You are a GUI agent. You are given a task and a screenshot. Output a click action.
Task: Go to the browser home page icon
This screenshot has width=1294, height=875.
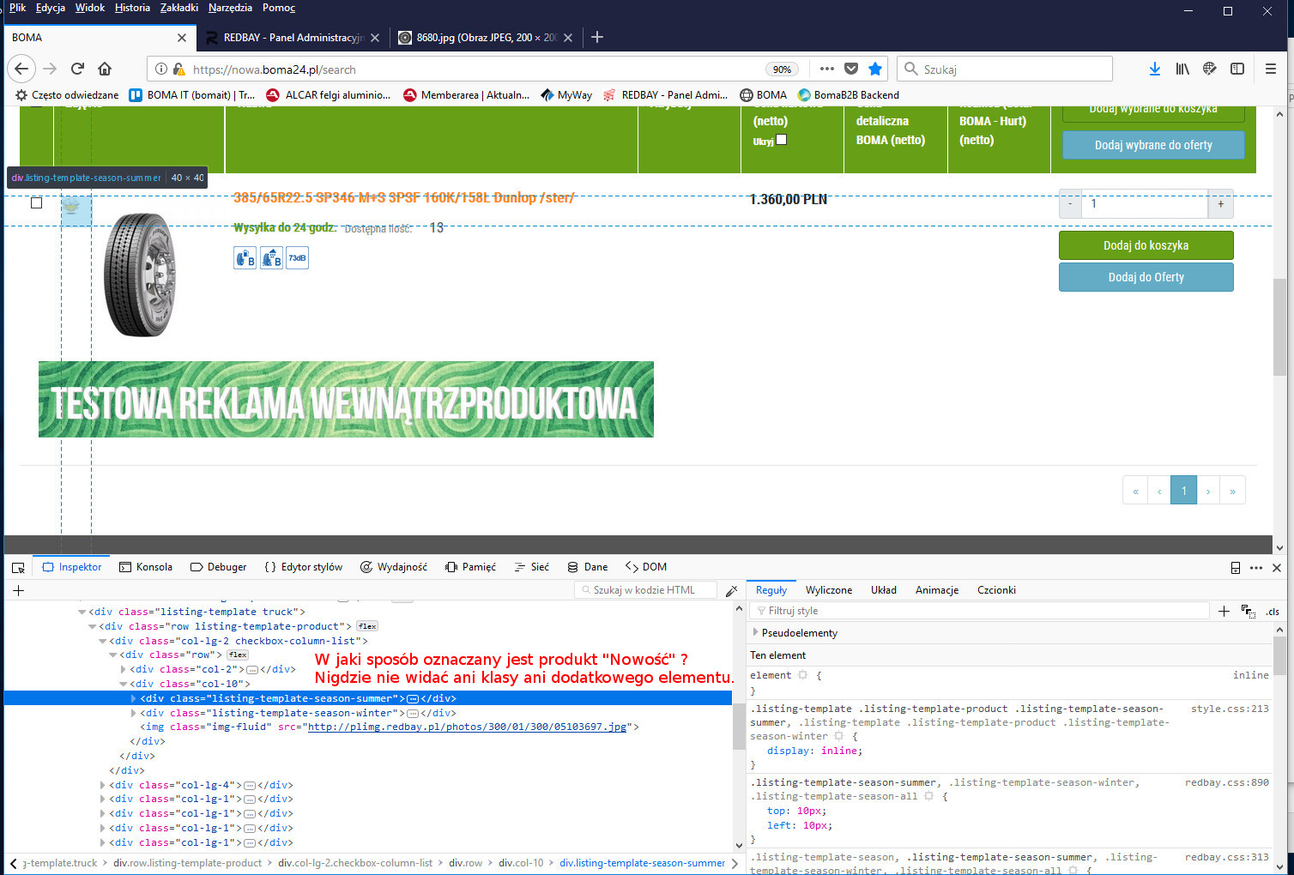[x=105, y=69]
